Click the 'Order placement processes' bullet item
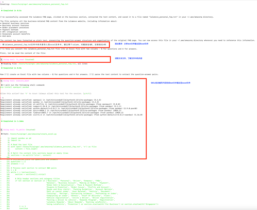257x210 pixels. click(15, 28)
